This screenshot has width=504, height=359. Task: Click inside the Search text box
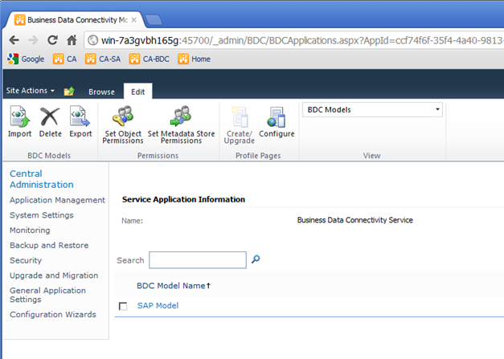197,259
